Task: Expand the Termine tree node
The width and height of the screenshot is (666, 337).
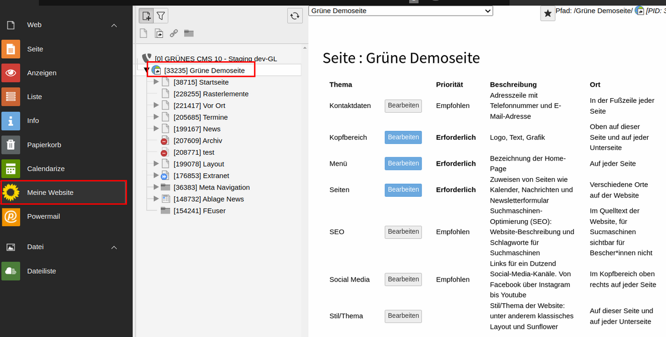Action: coord(156,117)
